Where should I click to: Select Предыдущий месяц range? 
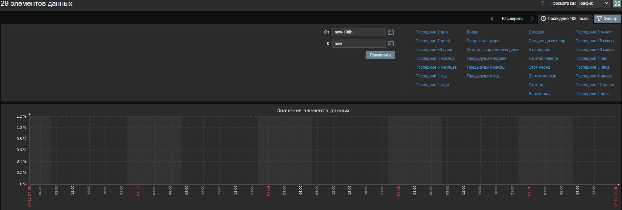[485, 67]
